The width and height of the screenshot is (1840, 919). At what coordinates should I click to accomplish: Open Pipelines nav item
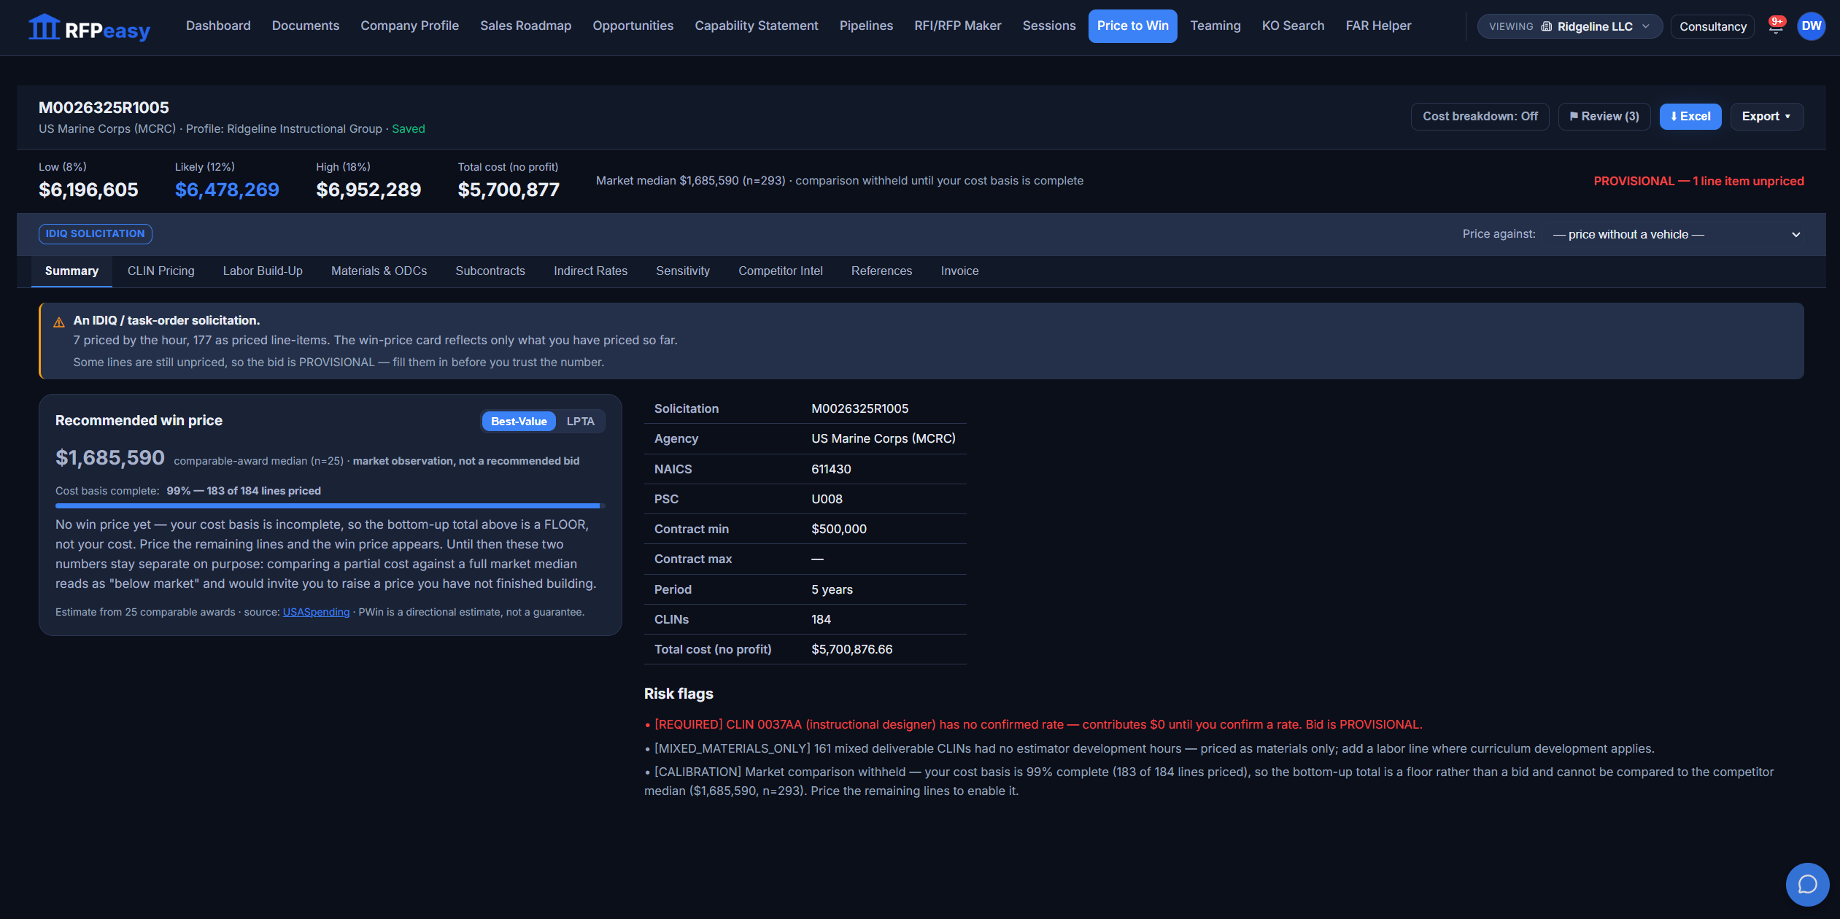(x=866, y=26)
